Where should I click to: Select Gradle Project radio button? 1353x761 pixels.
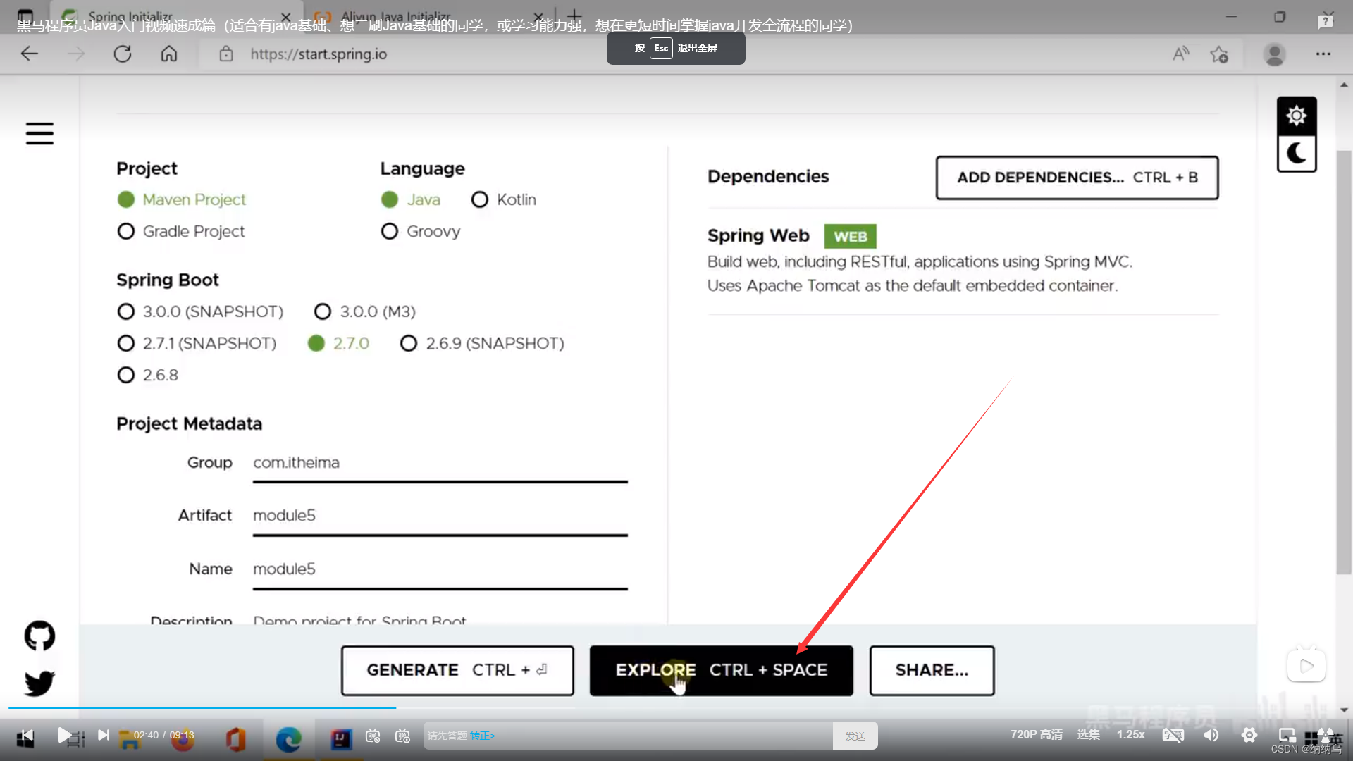click(126, 231)
